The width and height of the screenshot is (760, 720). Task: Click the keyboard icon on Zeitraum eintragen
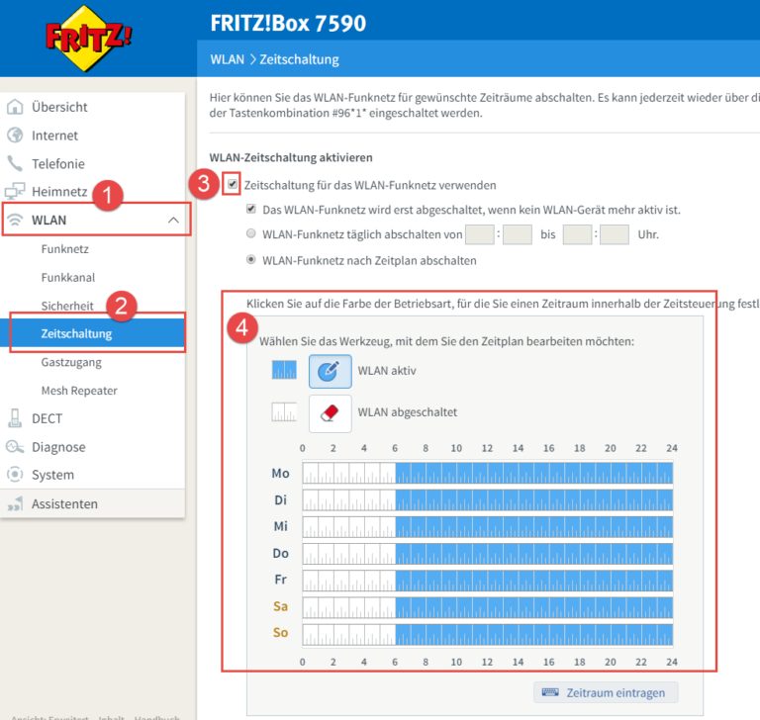(x=550, y=692)
